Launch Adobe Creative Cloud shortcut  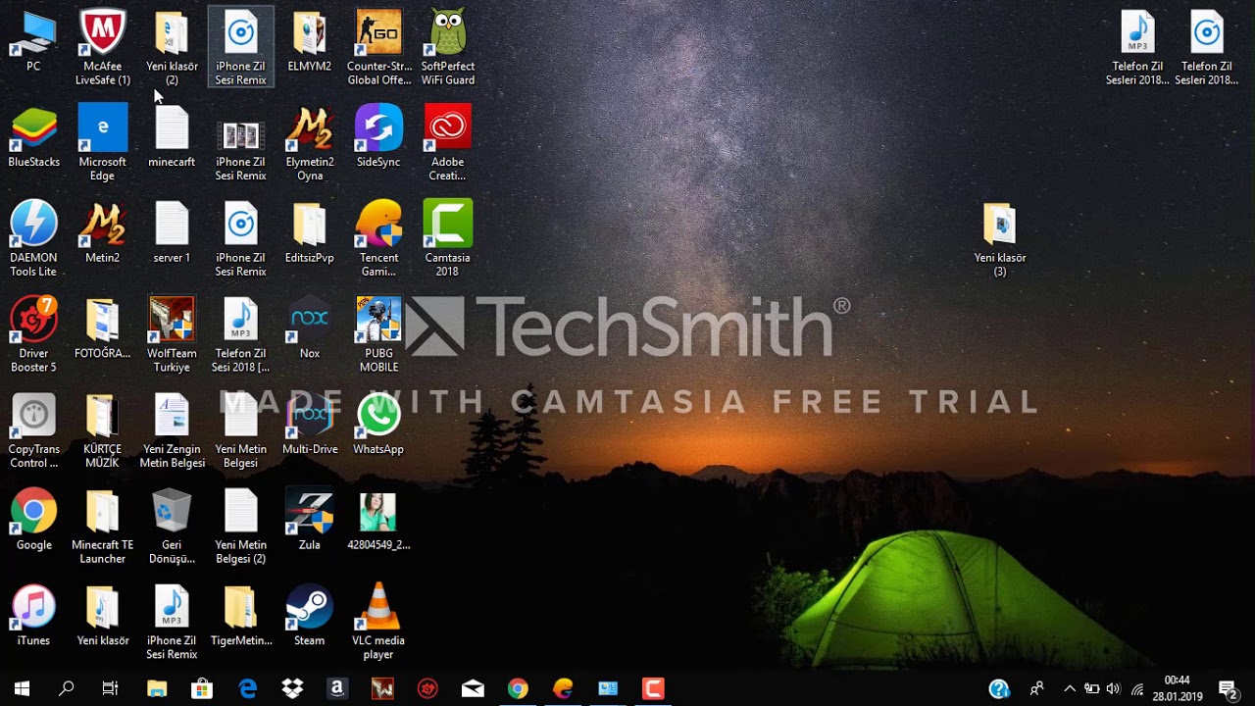pyautogui.click(x=447, y=143)
